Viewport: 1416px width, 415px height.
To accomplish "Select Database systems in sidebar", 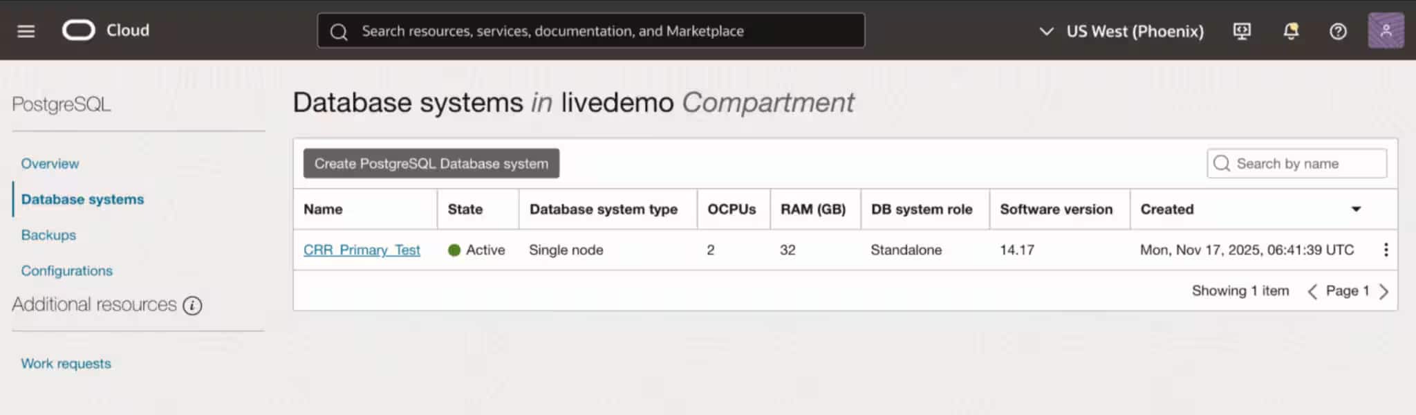I will (x=82, y=199).
